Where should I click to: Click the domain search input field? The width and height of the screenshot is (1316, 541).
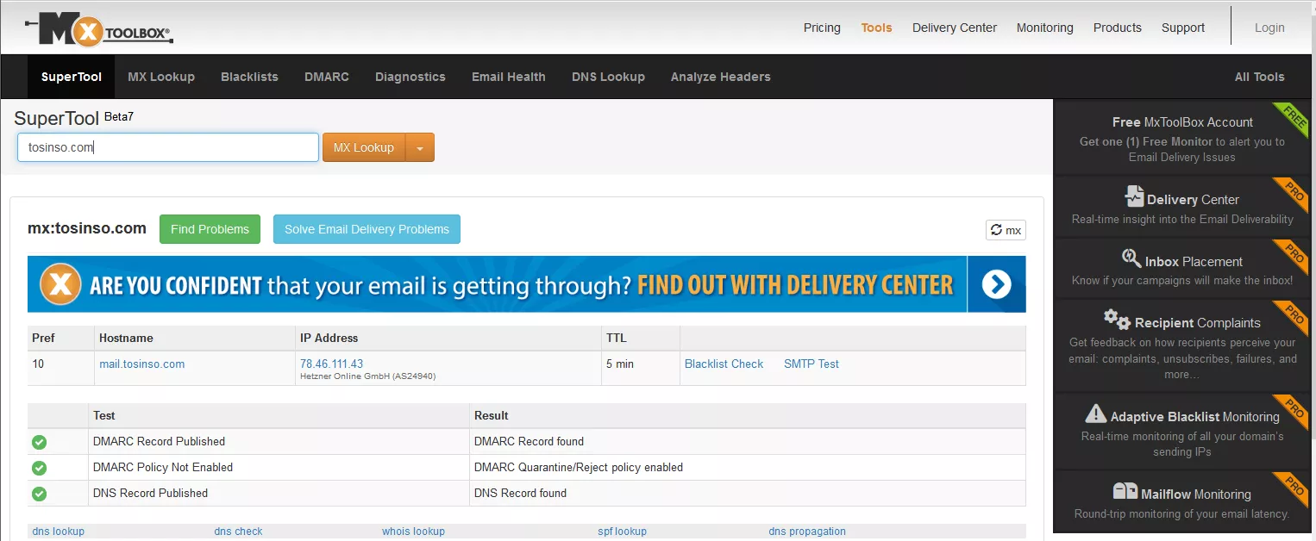coord(168,147)
